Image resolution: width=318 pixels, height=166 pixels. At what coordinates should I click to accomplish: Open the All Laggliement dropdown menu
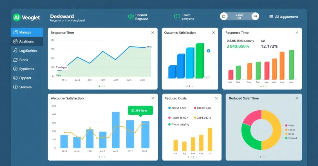pyautogui.click(x=284, y=17)
